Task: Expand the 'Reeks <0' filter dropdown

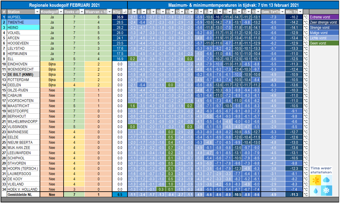Action: point(82,12)
